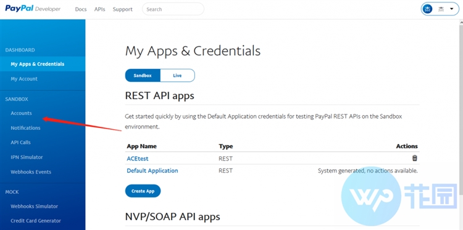Click the NVP/SOAP API apps heading

tap(173, 216)
